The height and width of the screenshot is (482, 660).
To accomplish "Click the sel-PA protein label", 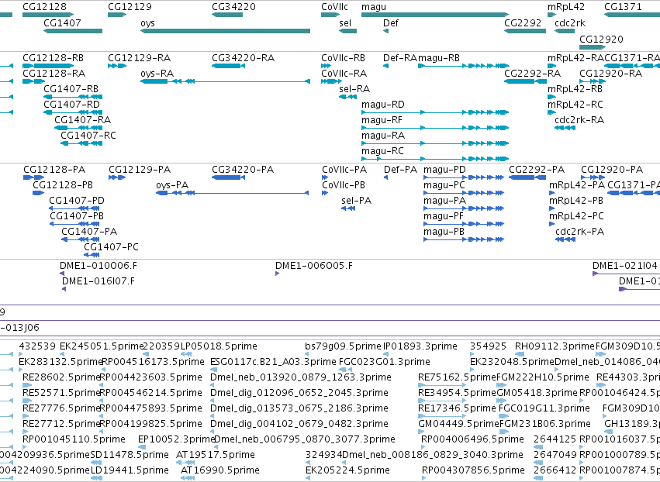I will click(357, 201).
